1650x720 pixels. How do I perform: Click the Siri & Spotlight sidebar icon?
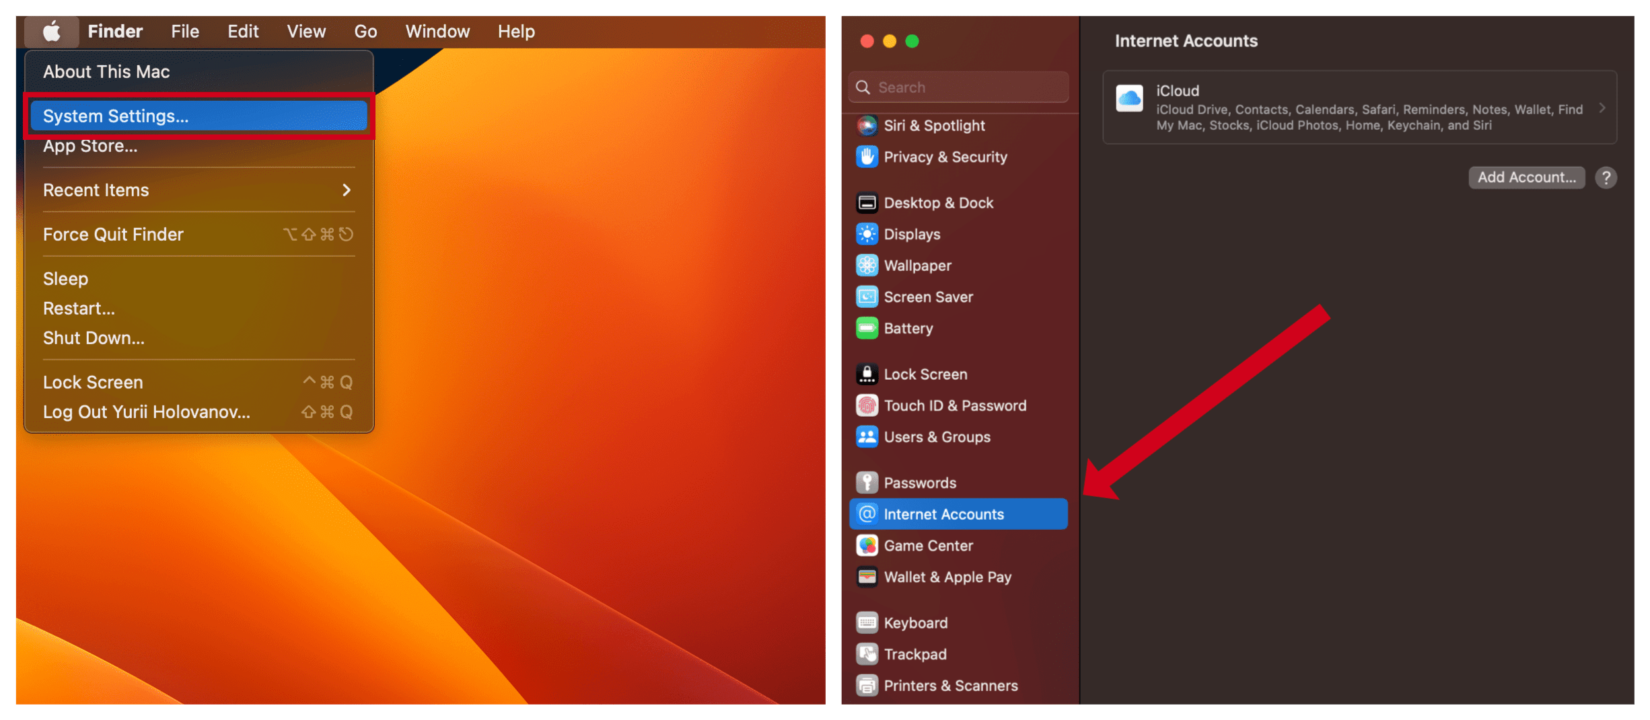867,126
